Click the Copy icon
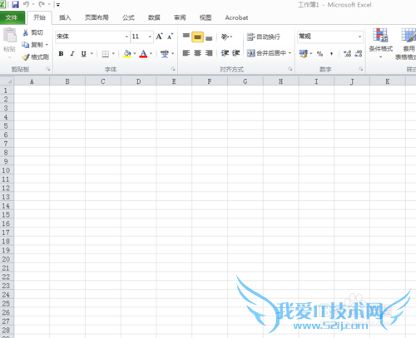The height and width of the screenshot is (338, 416). [26, 45]
